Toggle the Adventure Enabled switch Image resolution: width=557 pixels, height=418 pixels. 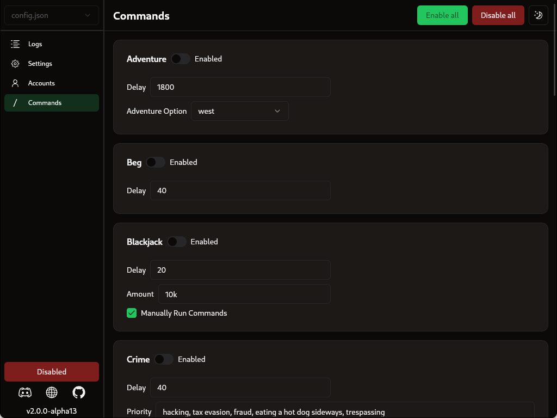(x=181, y=59)
